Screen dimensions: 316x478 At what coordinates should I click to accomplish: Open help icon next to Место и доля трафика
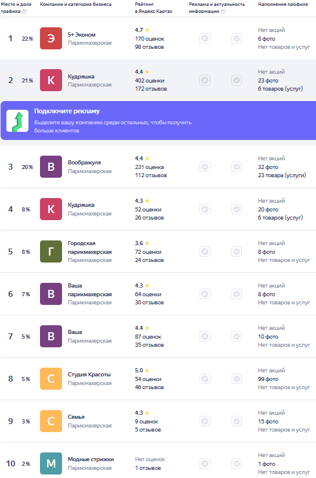(x=24, y=12)
